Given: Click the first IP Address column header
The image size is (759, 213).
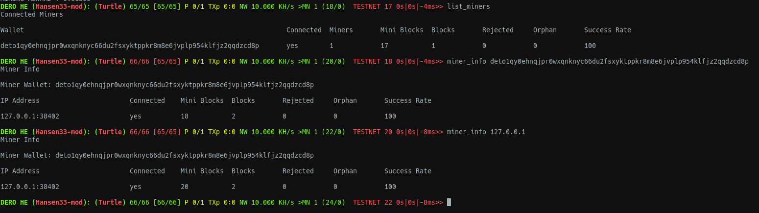Looking at the screenshot, I should 20,100.
